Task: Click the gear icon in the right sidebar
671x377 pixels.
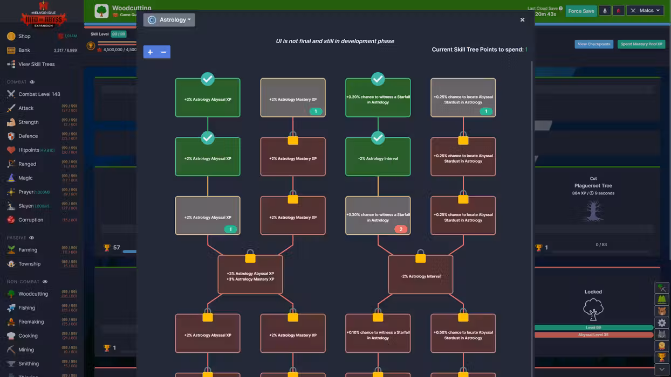Action: [662, 323]
